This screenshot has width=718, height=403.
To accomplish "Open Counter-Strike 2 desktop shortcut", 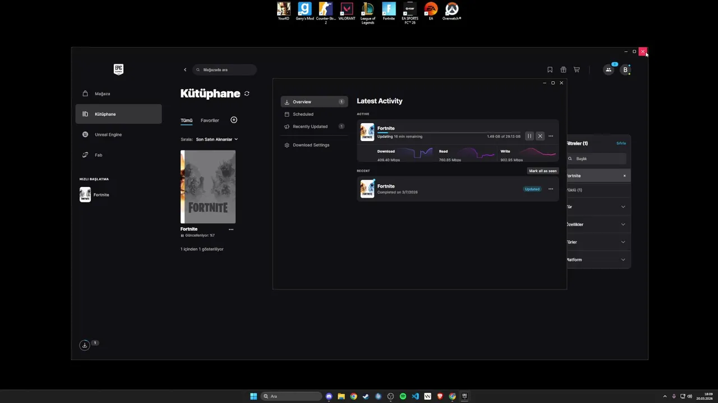I will tap(326, 13).
